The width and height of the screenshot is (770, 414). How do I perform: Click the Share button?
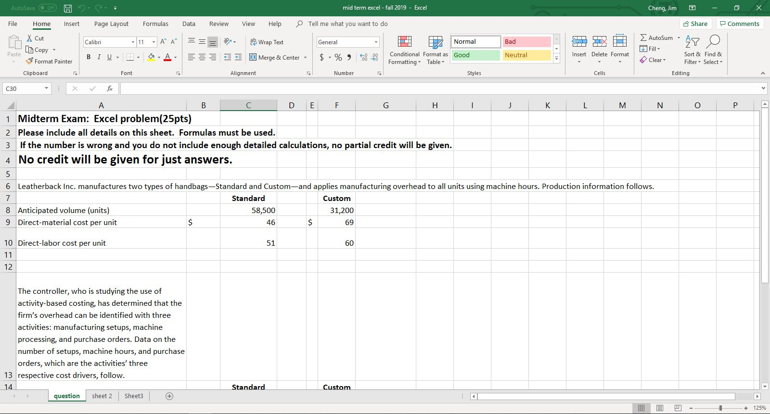point(695,24)
